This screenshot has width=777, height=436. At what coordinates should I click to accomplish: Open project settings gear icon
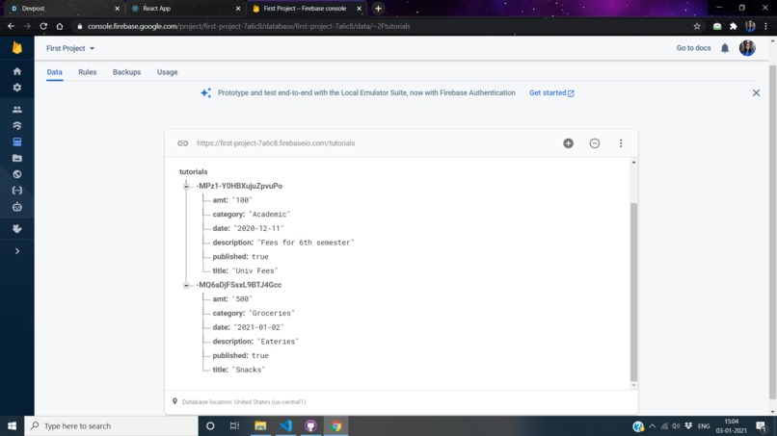pos(16,88)
